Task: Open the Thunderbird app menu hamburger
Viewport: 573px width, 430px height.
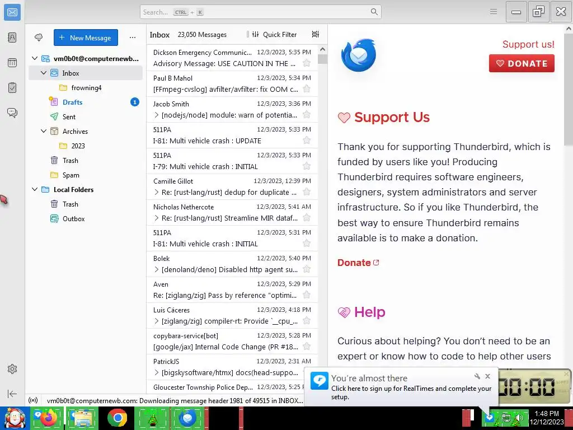Action: pyautogui.click(x=494, y=12)
